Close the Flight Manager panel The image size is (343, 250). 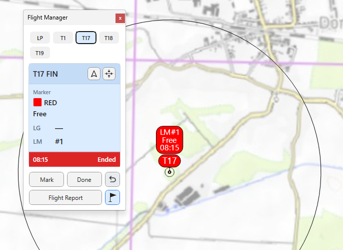tap(120, 18)
